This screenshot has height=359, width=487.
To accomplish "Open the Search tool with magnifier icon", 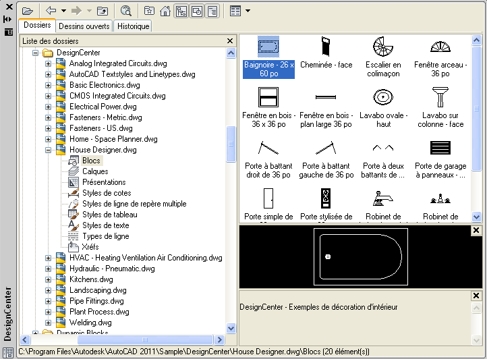I will click(126, 11).
